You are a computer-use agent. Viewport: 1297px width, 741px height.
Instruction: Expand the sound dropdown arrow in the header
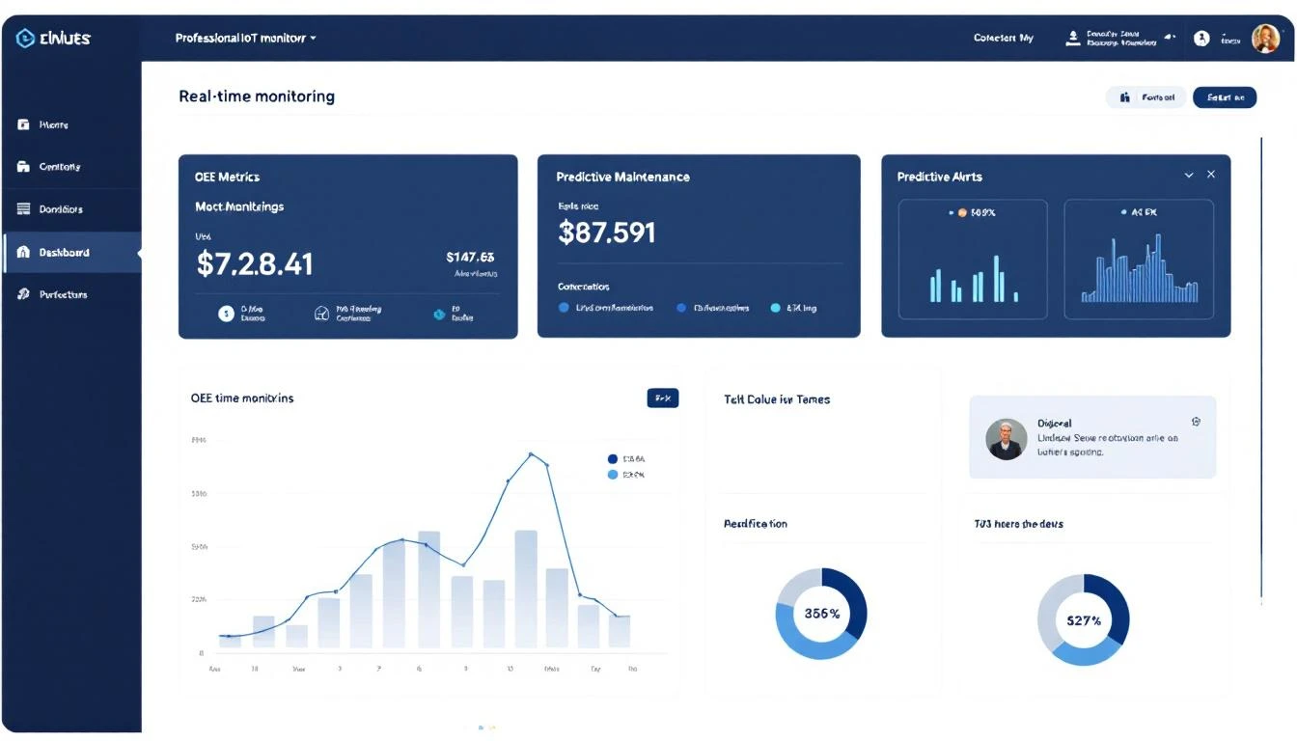coord(1170,38)
